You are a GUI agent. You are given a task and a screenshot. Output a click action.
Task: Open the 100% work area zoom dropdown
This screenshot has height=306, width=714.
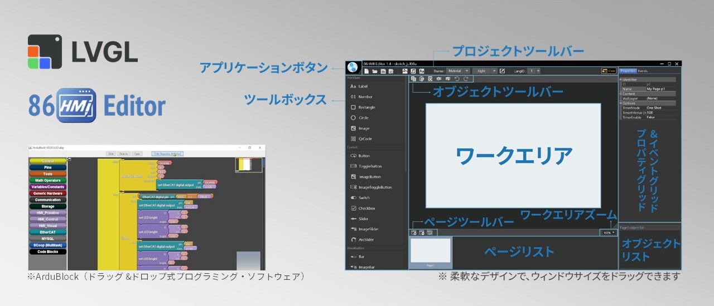(609, 233)
